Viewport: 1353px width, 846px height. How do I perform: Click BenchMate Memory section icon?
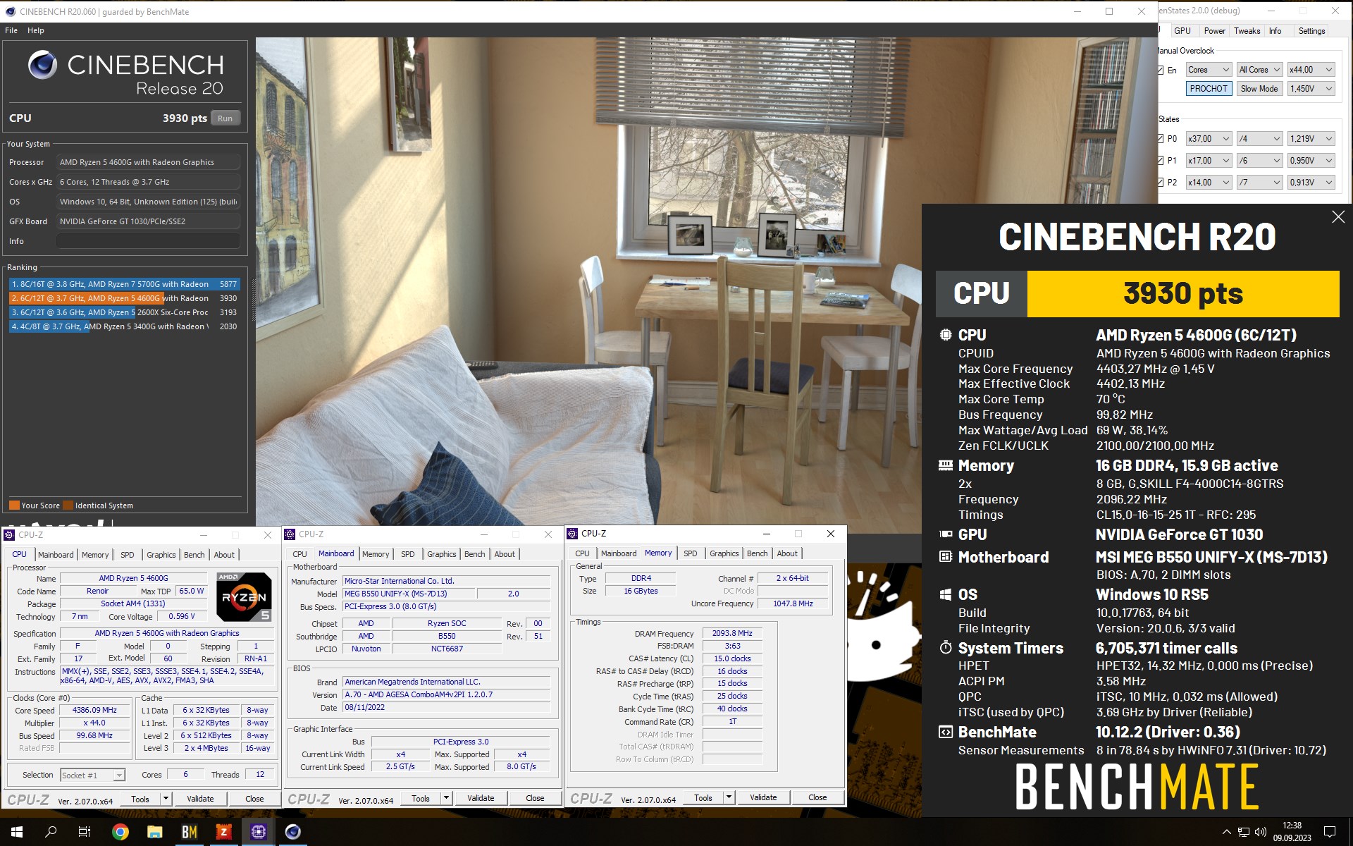tap(946, 465)
